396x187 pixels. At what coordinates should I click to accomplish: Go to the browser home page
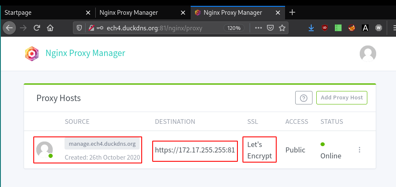50,28
